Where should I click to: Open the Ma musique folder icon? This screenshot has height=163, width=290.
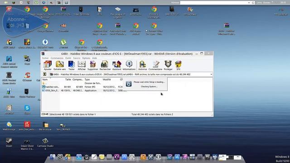coord(45,126)
